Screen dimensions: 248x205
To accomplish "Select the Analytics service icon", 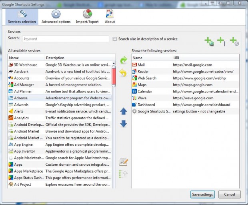I will coord(11,118).
